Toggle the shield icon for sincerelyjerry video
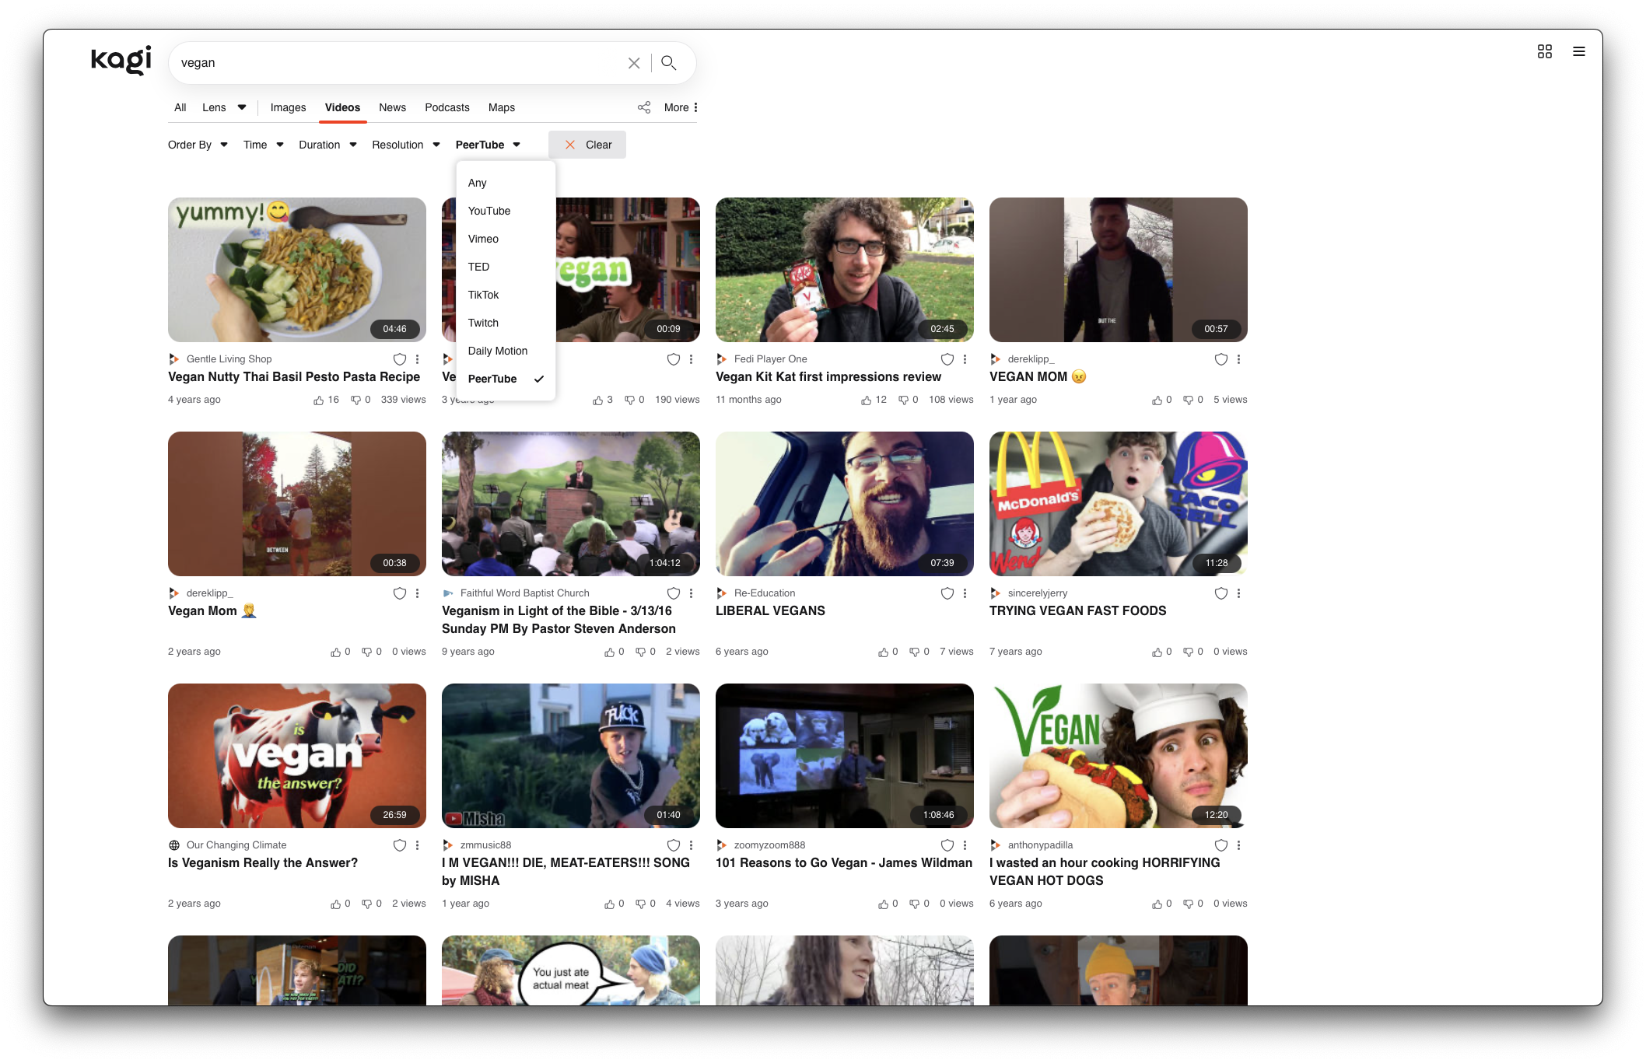 [1220, 593]
